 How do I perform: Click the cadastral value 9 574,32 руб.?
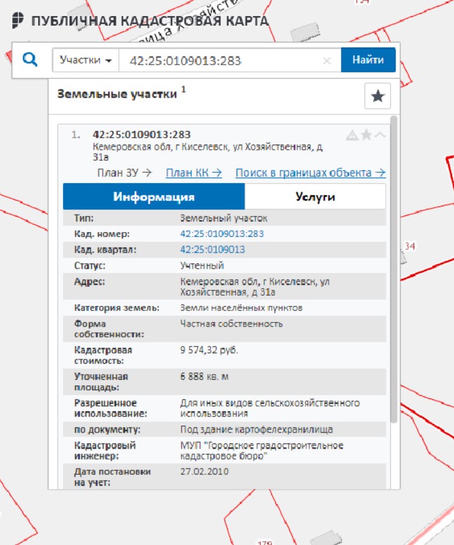pyautogui.click(x=209, y=350)
